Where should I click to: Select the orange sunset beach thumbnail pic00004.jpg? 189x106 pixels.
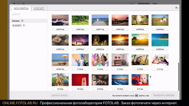120,40
